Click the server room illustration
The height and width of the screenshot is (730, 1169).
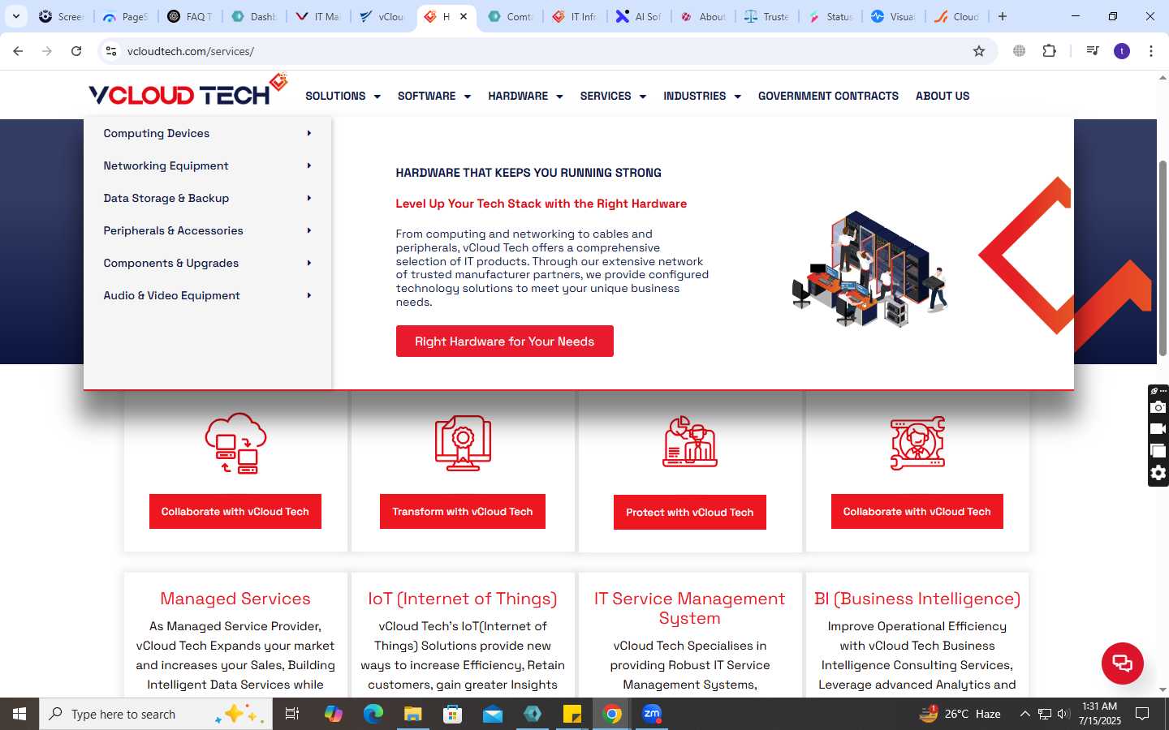(870, 268)
